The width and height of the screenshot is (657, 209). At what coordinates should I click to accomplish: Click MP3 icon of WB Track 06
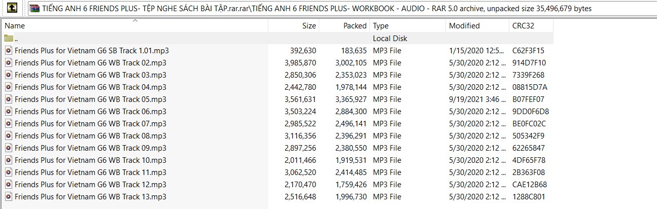(8, 111)
